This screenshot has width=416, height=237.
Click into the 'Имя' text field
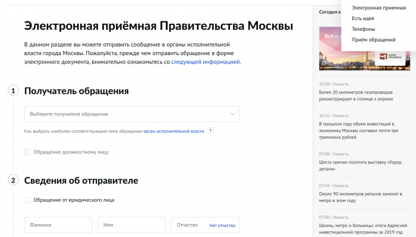click(x=131, y=225)
